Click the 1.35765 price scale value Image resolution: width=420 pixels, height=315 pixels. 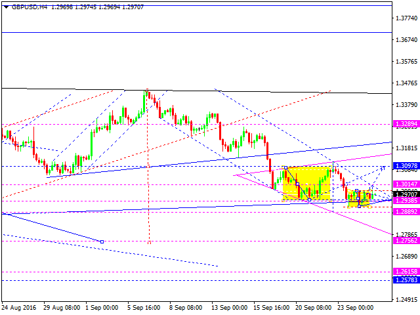coord(406,61)
